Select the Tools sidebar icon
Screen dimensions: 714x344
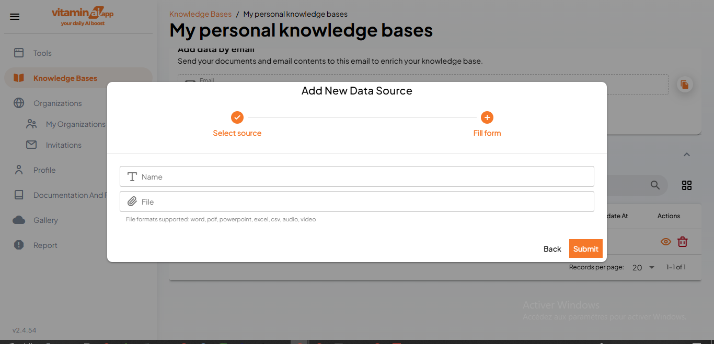(x=18, y=53)
